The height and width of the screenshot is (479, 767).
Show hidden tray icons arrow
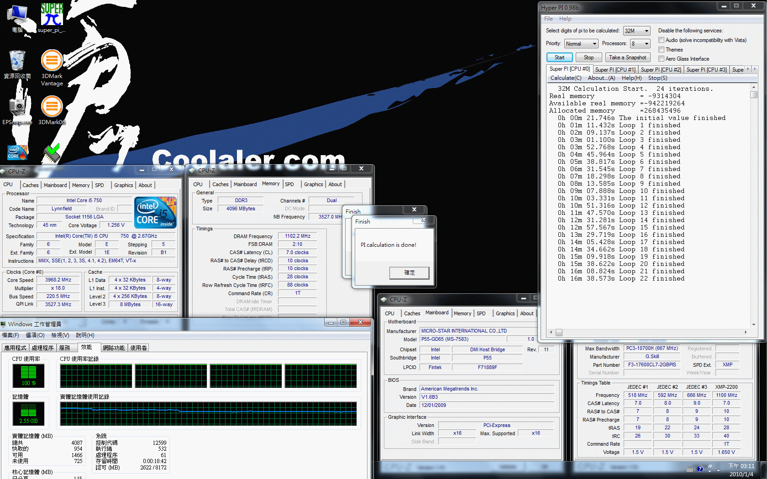coord(718,470)
